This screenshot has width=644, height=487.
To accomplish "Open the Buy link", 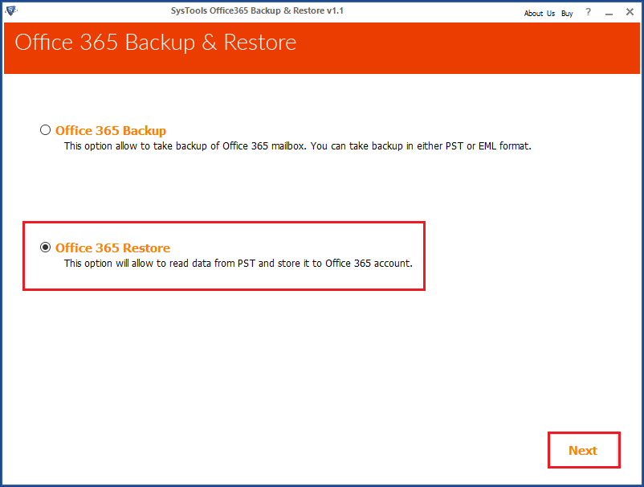I will 567,13.
